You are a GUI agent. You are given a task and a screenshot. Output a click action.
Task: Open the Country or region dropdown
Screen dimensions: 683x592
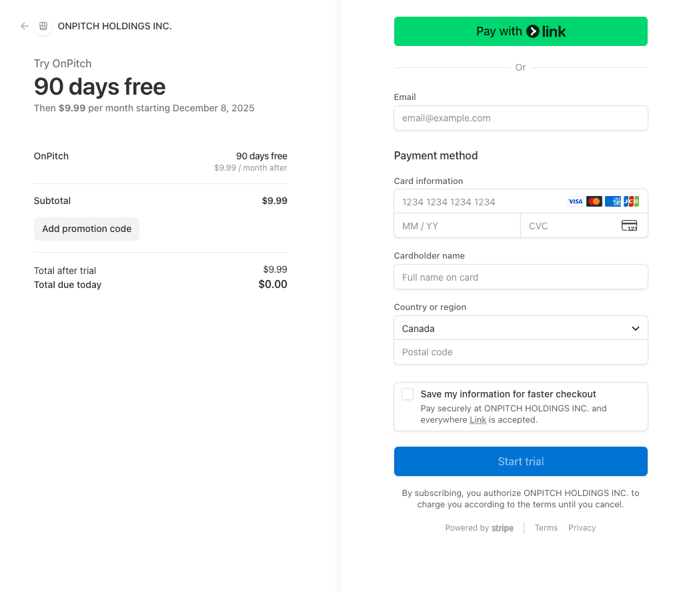click(520, 328)
